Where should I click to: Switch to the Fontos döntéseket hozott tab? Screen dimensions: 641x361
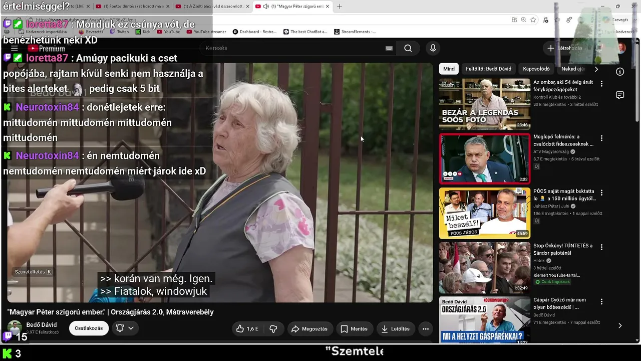(x=133, y=7)
